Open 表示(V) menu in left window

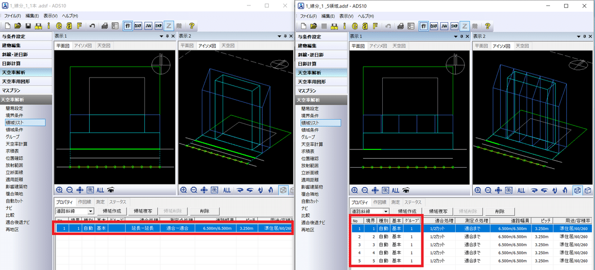pos(51,16)
